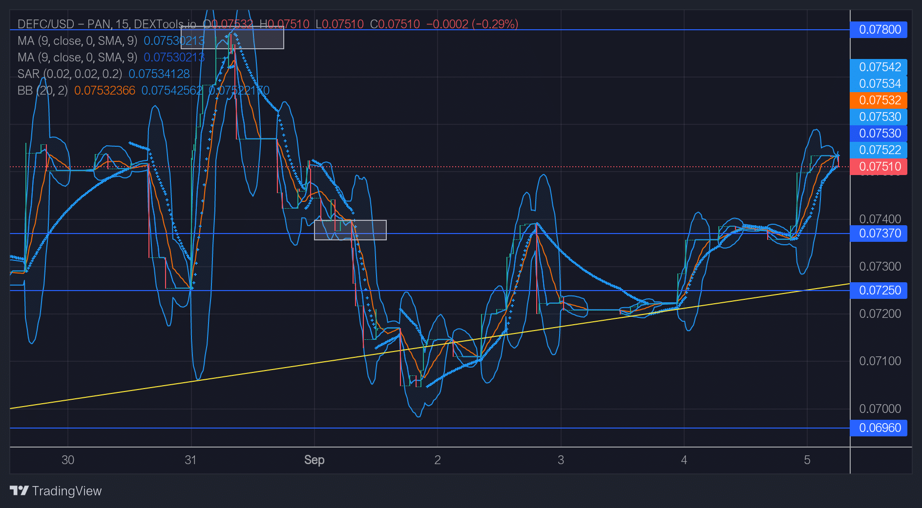Click date label 2 on time axis
Image resolution: width=922 pixels, height=508 pixels.
coord(438,460)
